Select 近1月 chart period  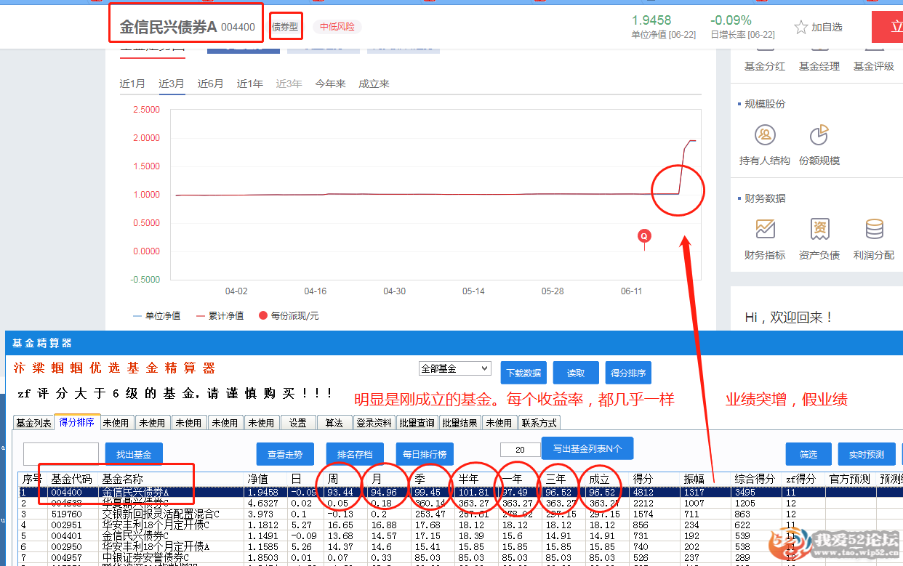point(132,84)
